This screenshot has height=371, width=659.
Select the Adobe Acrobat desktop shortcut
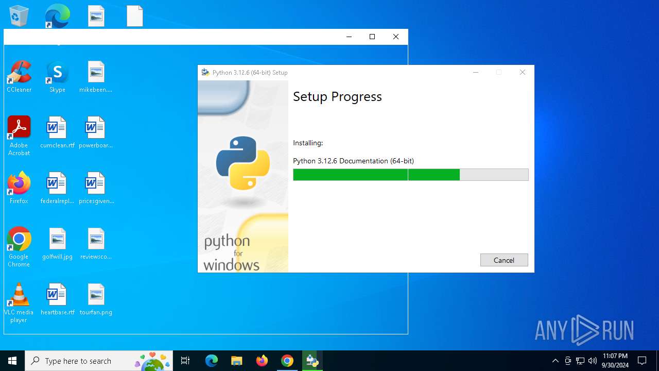(19, 136)
